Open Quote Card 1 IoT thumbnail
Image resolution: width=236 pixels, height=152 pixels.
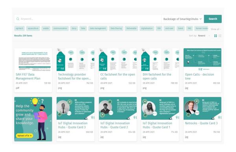[160, 108]
